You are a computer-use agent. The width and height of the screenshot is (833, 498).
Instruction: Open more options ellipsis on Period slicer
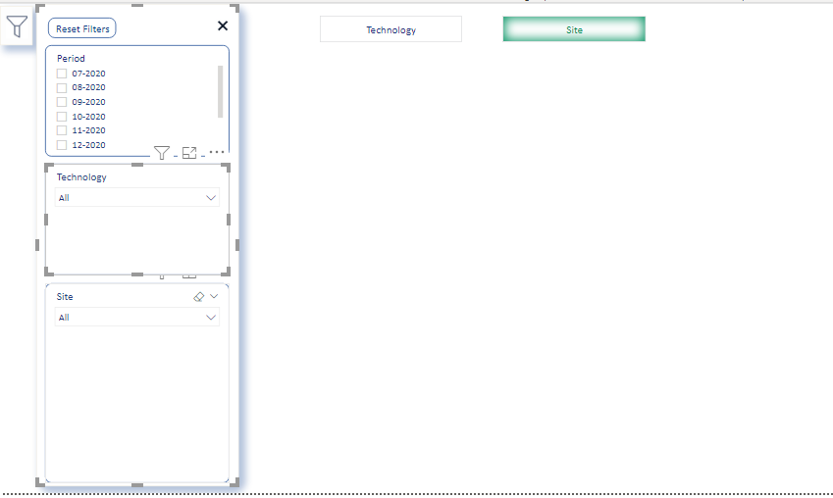point(217,152)
